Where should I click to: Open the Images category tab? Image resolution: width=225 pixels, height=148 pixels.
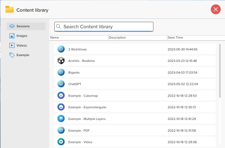pyautogui.click(x=26, y=36)
